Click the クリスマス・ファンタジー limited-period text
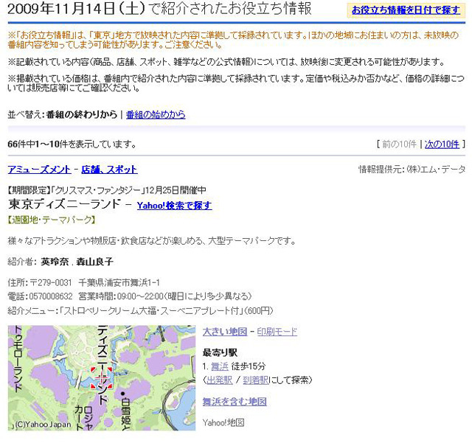The height and width of the screenshot is (443, 472). 107,190
